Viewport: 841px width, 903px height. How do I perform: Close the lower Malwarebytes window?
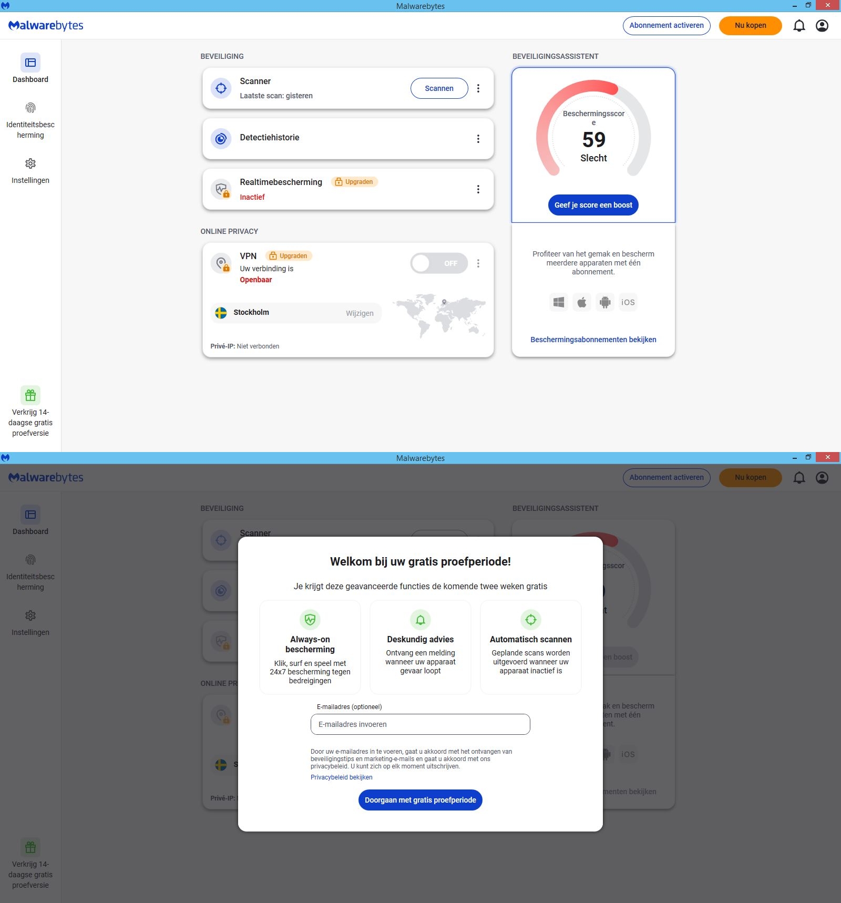(827, 457)
